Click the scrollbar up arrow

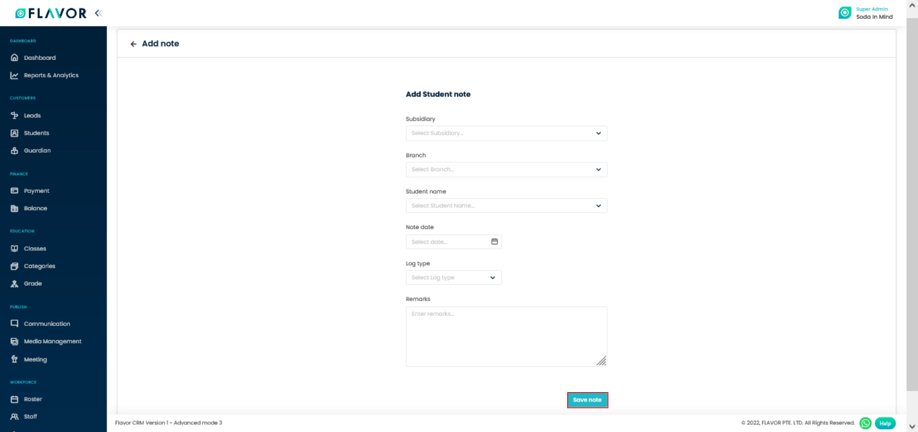click(x=912, y=6)
